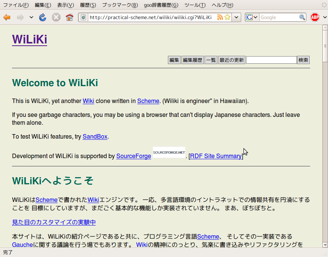Click the Wiki link before エンジンです
Viewport: 328px width, 257px height.
(x=93, y=200)
